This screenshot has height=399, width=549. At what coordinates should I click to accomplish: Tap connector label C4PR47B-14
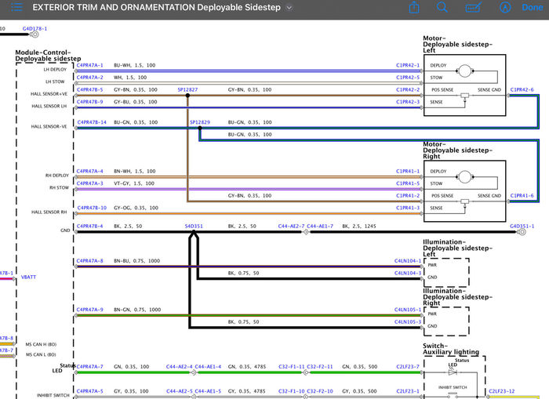pyautogui.click(x=92, y=122)
